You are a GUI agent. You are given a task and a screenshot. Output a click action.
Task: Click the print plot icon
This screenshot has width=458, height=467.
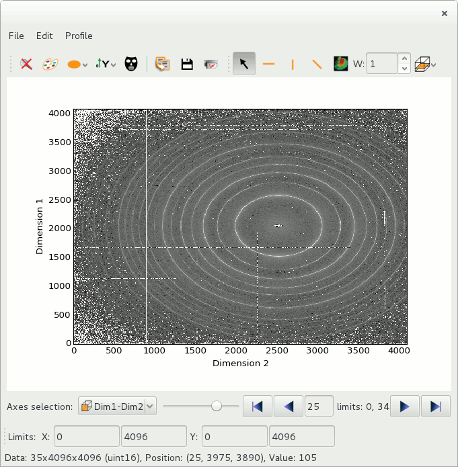211,64
